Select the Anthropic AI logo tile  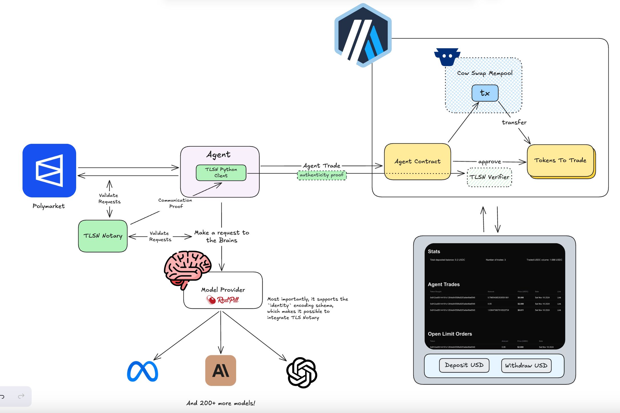[x=221, y=370]
